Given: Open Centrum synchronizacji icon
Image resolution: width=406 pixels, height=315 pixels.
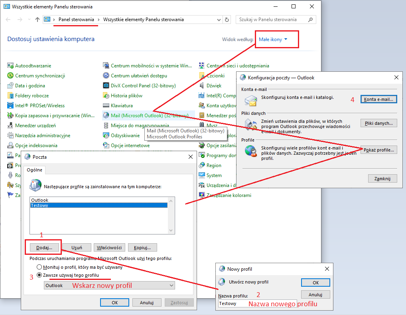Looking at the screenshot, I should click(10, 76).
